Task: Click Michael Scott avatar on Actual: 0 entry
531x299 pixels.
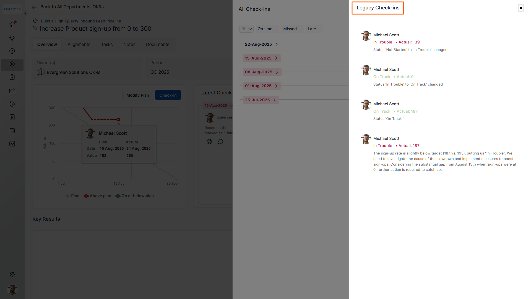Action: click(x=366, y=70)
